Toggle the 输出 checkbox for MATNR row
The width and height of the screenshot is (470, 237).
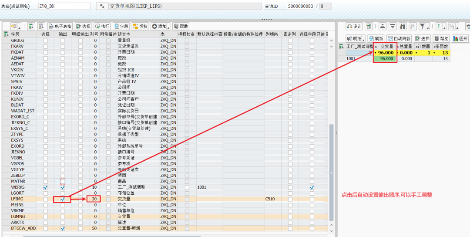pos(63,181)
